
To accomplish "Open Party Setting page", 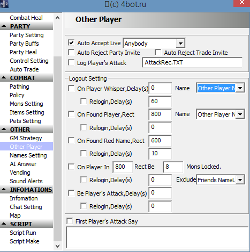I will [x=27, y=35].
